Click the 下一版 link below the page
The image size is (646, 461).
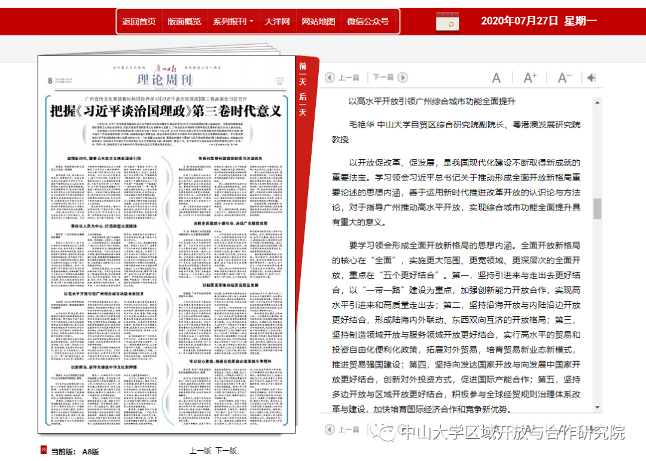[x=226, y=451]
